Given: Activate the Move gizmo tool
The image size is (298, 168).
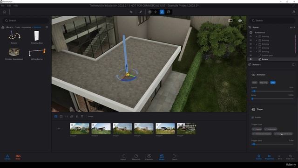Looking at the screenshot, I should [x=156, y=12].
